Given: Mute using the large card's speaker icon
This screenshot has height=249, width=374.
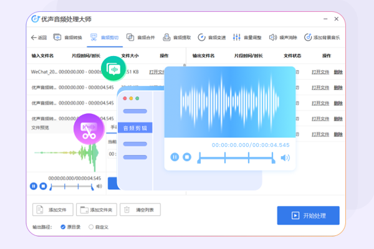Looking at the screenshot, I should pyautogui.click(x=285, y=157).
